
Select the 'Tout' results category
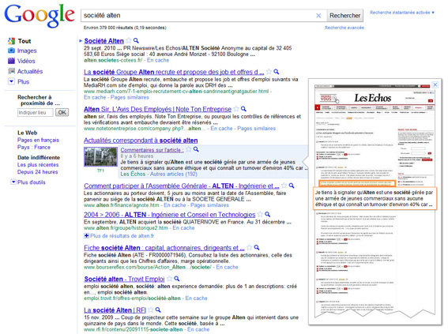click(24, 41)
